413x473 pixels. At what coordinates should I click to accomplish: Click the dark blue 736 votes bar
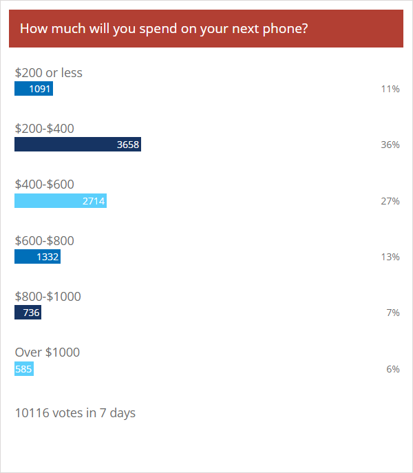tap(28, 313)
